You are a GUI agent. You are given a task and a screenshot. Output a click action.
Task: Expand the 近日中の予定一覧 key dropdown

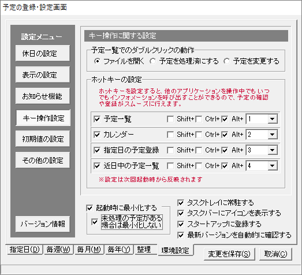273,166
